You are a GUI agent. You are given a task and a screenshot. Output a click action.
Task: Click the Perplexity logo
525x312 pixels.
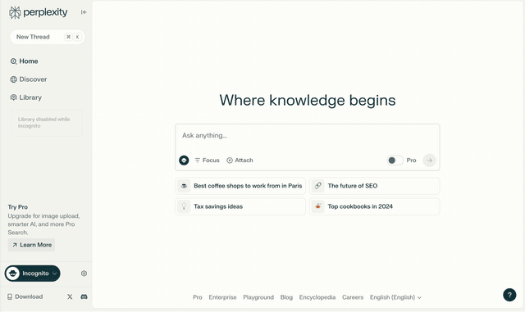(x=39, y=12)
